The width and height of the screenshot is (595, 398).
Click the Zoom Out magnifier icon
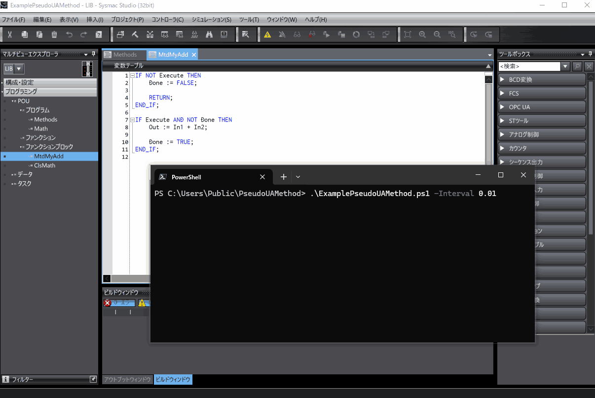coord(437,34)
